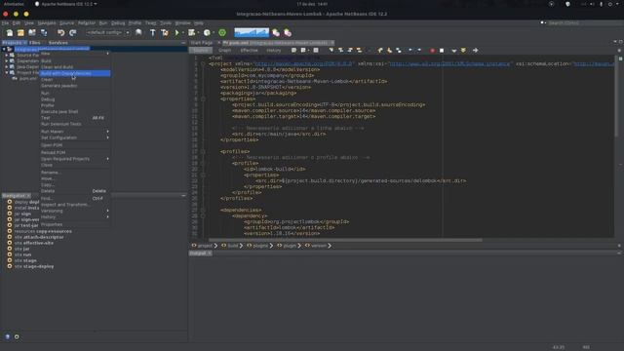Click the New File toolbar icon

click(10, 32)
